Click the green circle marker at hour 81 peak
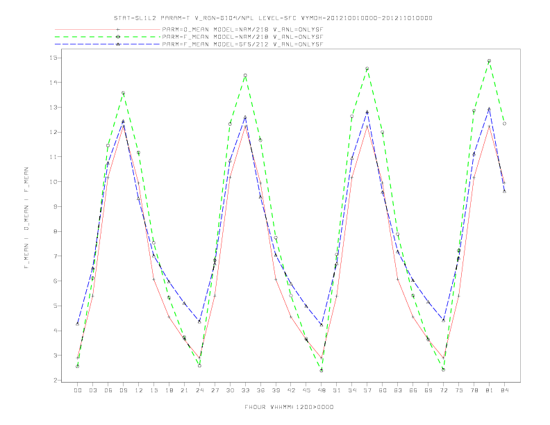Image resolution: width=550 pixels, height=425 pixels. click(490, 60)
